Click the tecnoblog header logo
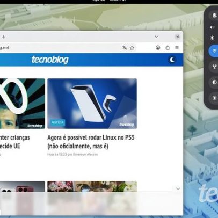This screenshot has width=218, height=218. point(50,60)
